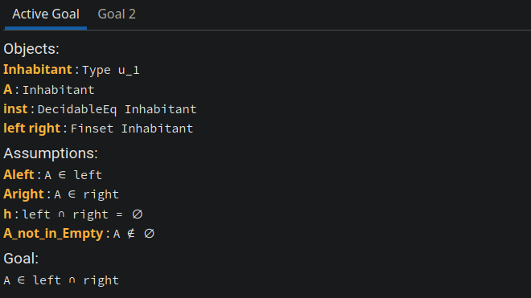Select the Aleft assumption
Image resolution: width=531 pixels, height=298 pixels.
(x=52, y=175)
